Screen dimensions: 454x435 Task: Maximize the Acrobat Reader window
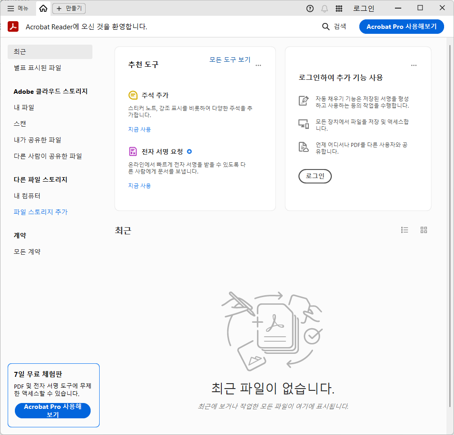tap(420, 8)
